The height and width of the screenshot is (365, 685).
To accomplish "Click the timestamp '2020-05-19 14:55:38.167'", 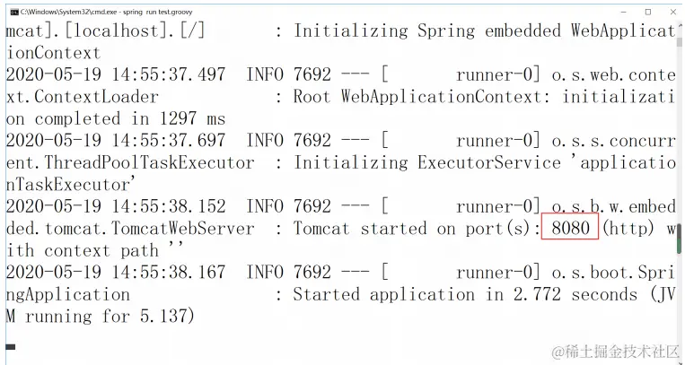I will (x=117, y=273).
